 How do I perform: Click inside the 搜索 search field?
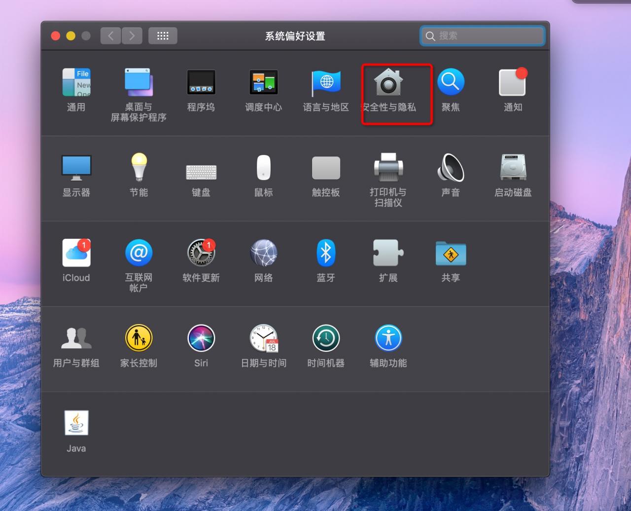click(482, 36)
